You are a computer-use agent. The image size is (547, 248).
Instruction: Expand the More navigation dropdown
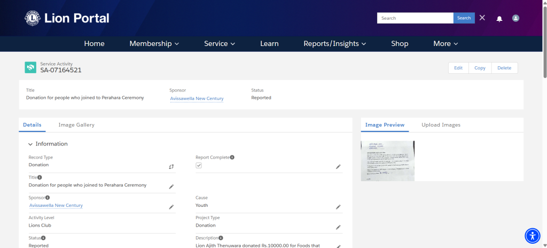coord(446,44)
